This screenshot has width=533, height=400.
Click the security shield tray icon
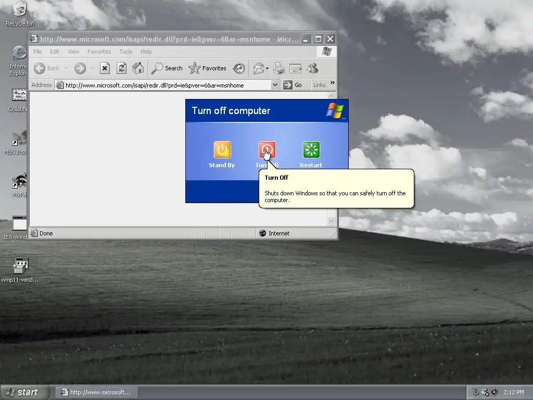(494, 392)
